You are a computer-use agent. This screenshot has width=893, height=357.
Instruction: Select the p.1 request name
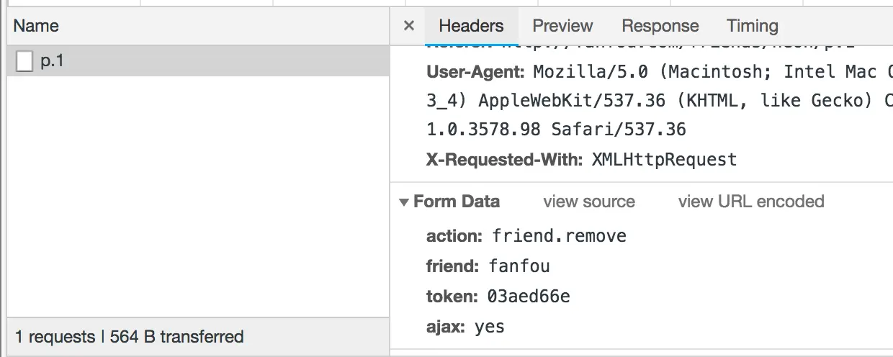pos(52,61)
